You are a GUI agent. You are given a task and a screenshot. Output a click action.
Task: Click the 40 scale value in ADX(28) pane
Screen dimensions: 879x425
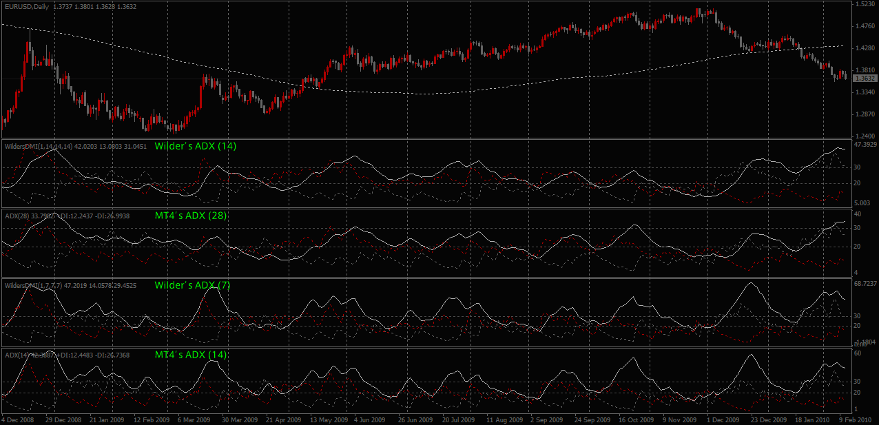coord(858,214)
